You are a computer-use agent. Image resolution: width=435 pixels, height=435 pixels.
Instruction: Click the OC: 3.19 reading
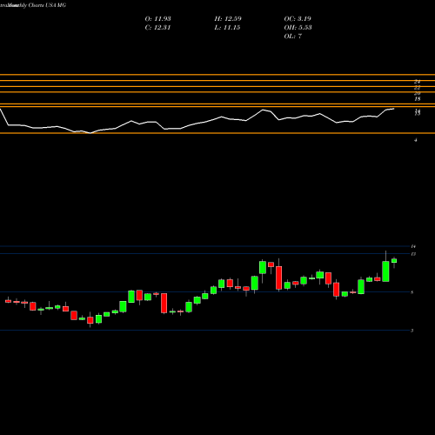click(x=298, y=19)
